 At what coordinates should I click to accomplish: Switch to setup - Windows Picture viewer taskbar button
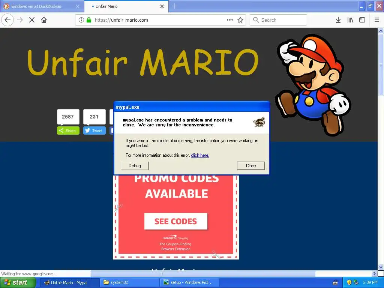pos(190,283)
